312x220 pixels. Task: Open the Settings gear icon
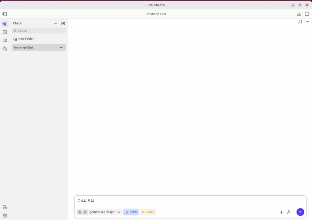tap(5, 216)
